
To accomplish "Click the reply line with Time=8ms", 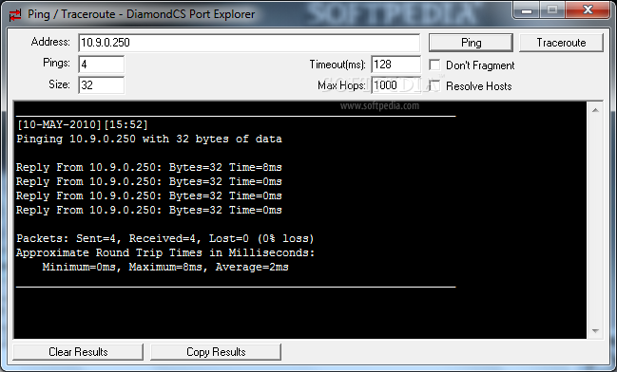I will (149, 167).
